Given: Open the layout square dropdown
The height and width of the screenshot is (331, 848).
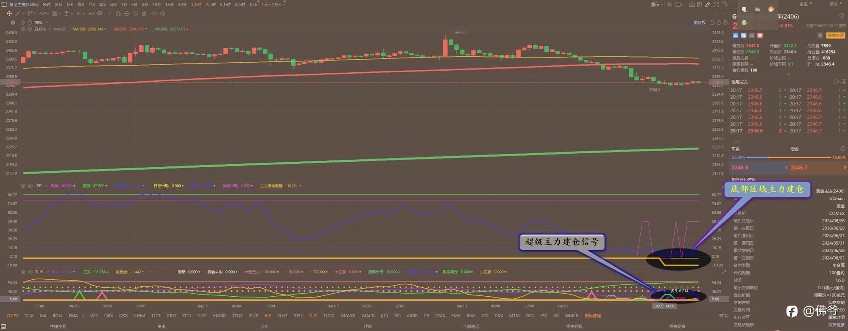Looking at the screenshot, I should point(680,5).
